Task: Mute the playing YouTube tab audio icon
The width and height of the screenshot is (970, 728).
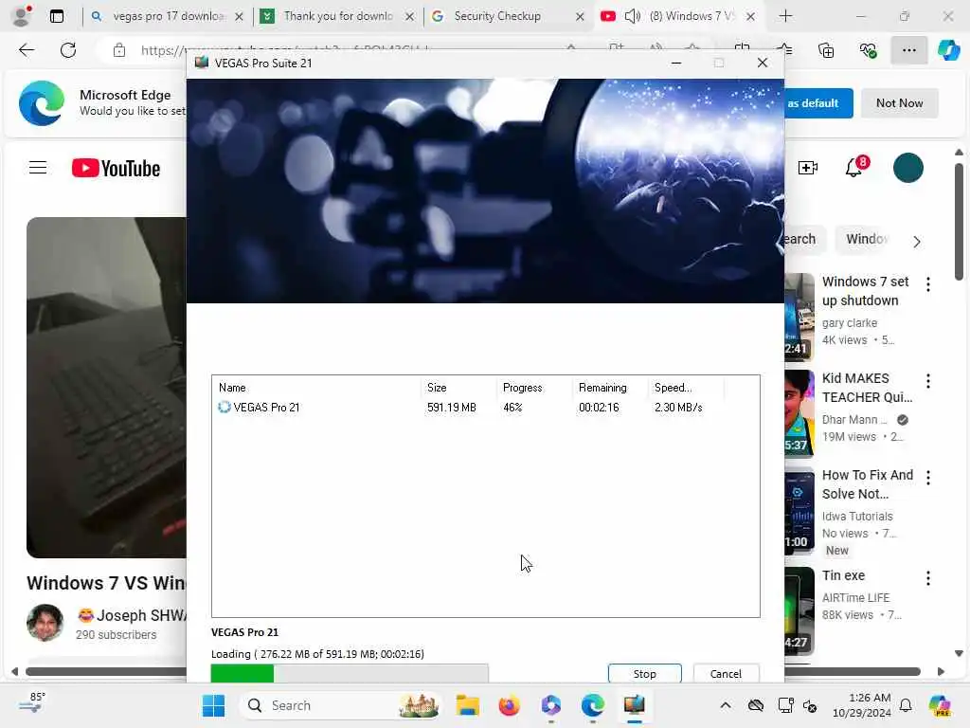Action: coord(632,16)
